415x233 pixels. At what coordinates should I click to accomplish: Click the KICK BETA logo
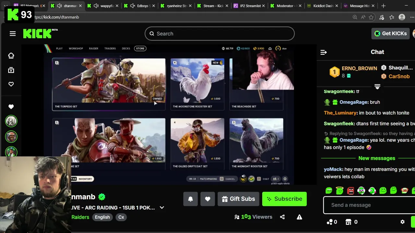pos(40,33)
